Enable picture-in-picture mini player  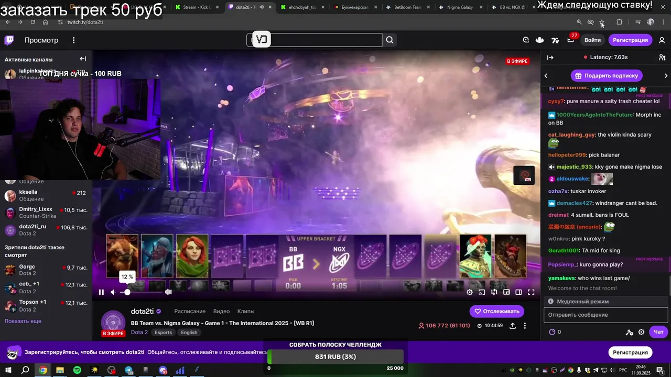506,292
